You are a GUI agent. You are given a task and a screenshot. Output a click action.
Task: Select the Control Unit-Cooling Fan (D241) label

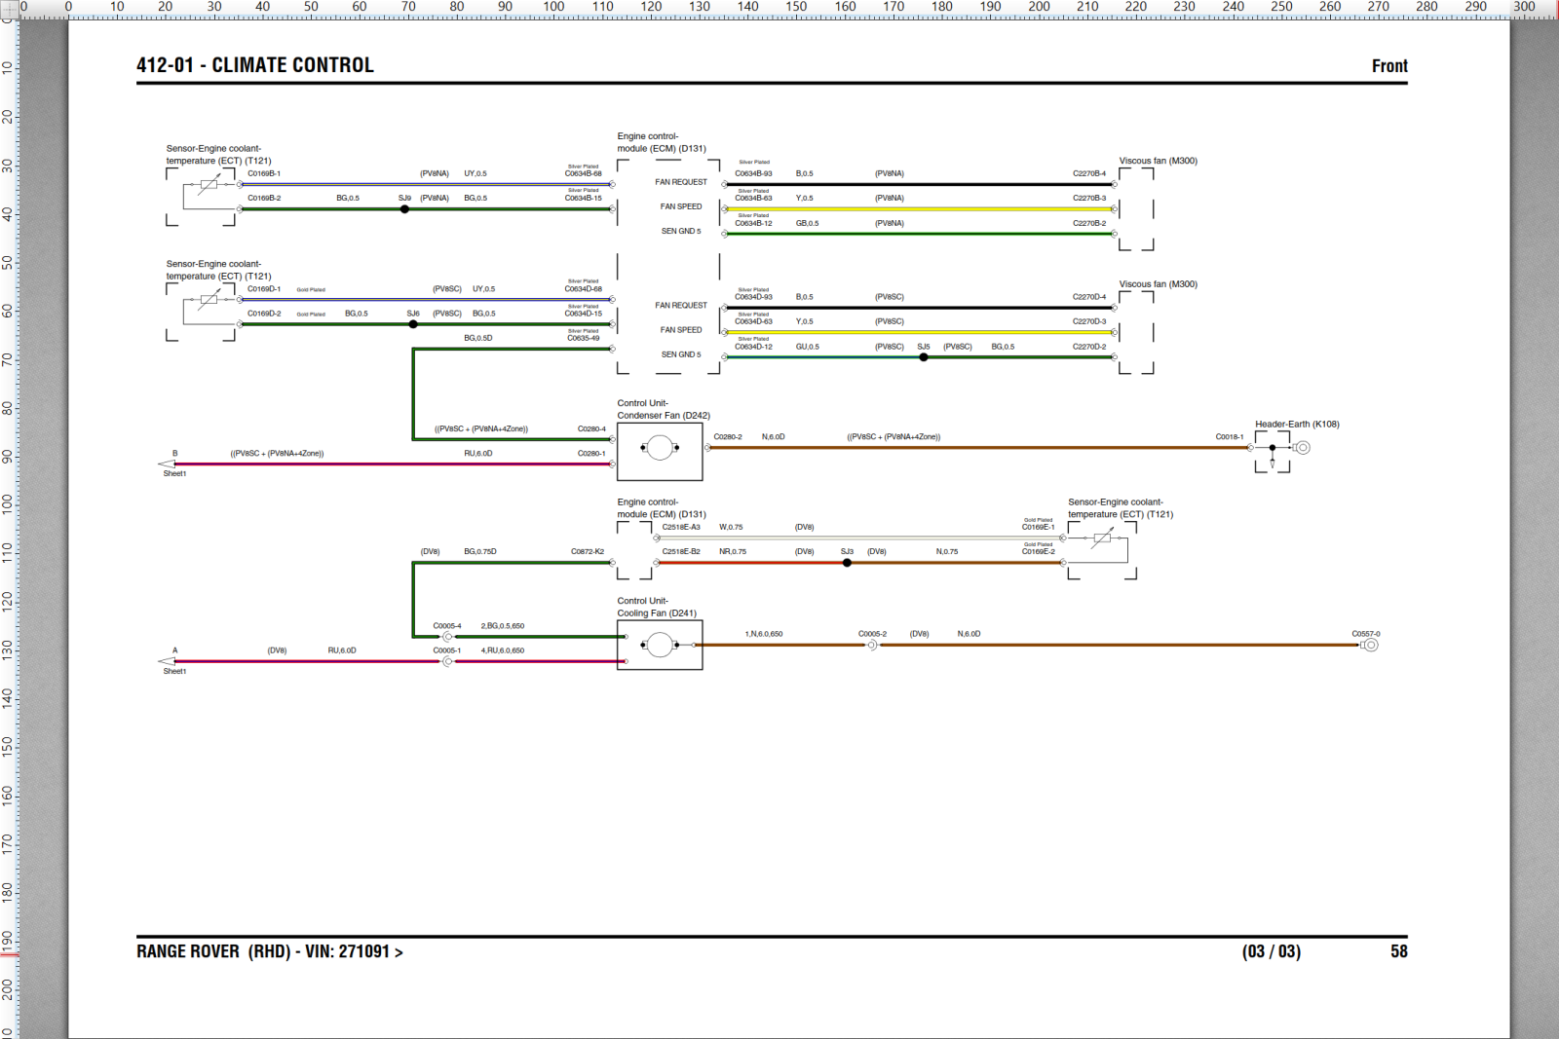click(657, 607)
